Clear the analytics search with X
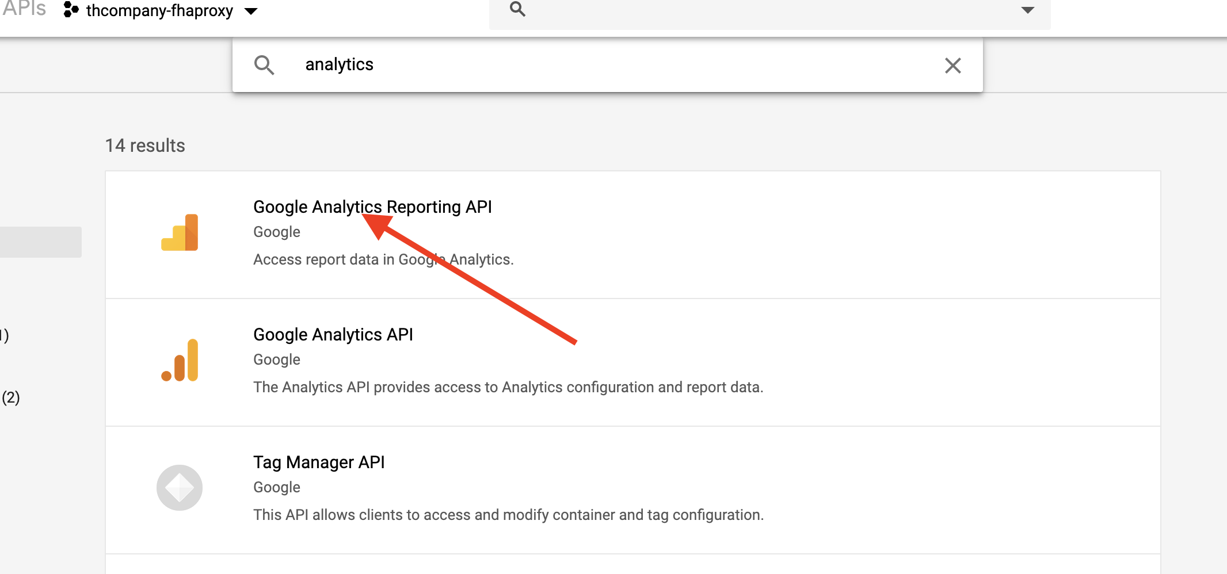This screenshot has height=574, width=1227. 953,66
